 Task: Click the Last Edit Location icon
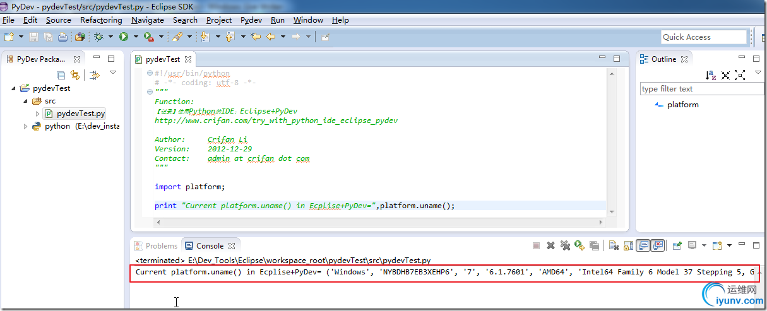[x=255, y=37]
